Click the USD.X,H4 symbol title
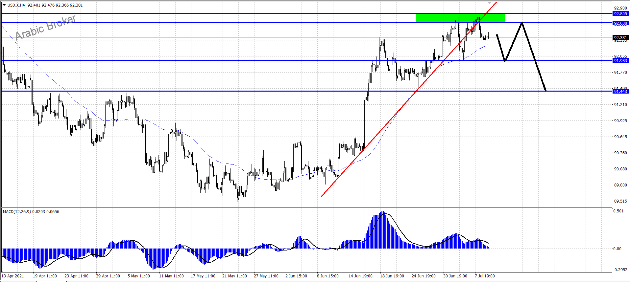630x282 pixels. [16, 5]
